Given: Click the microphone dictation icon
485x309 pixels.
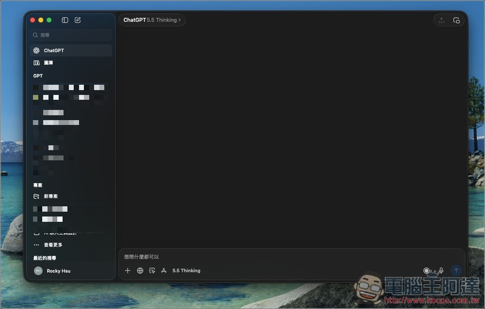Looking at the screenshot, I should pos(441,271).
